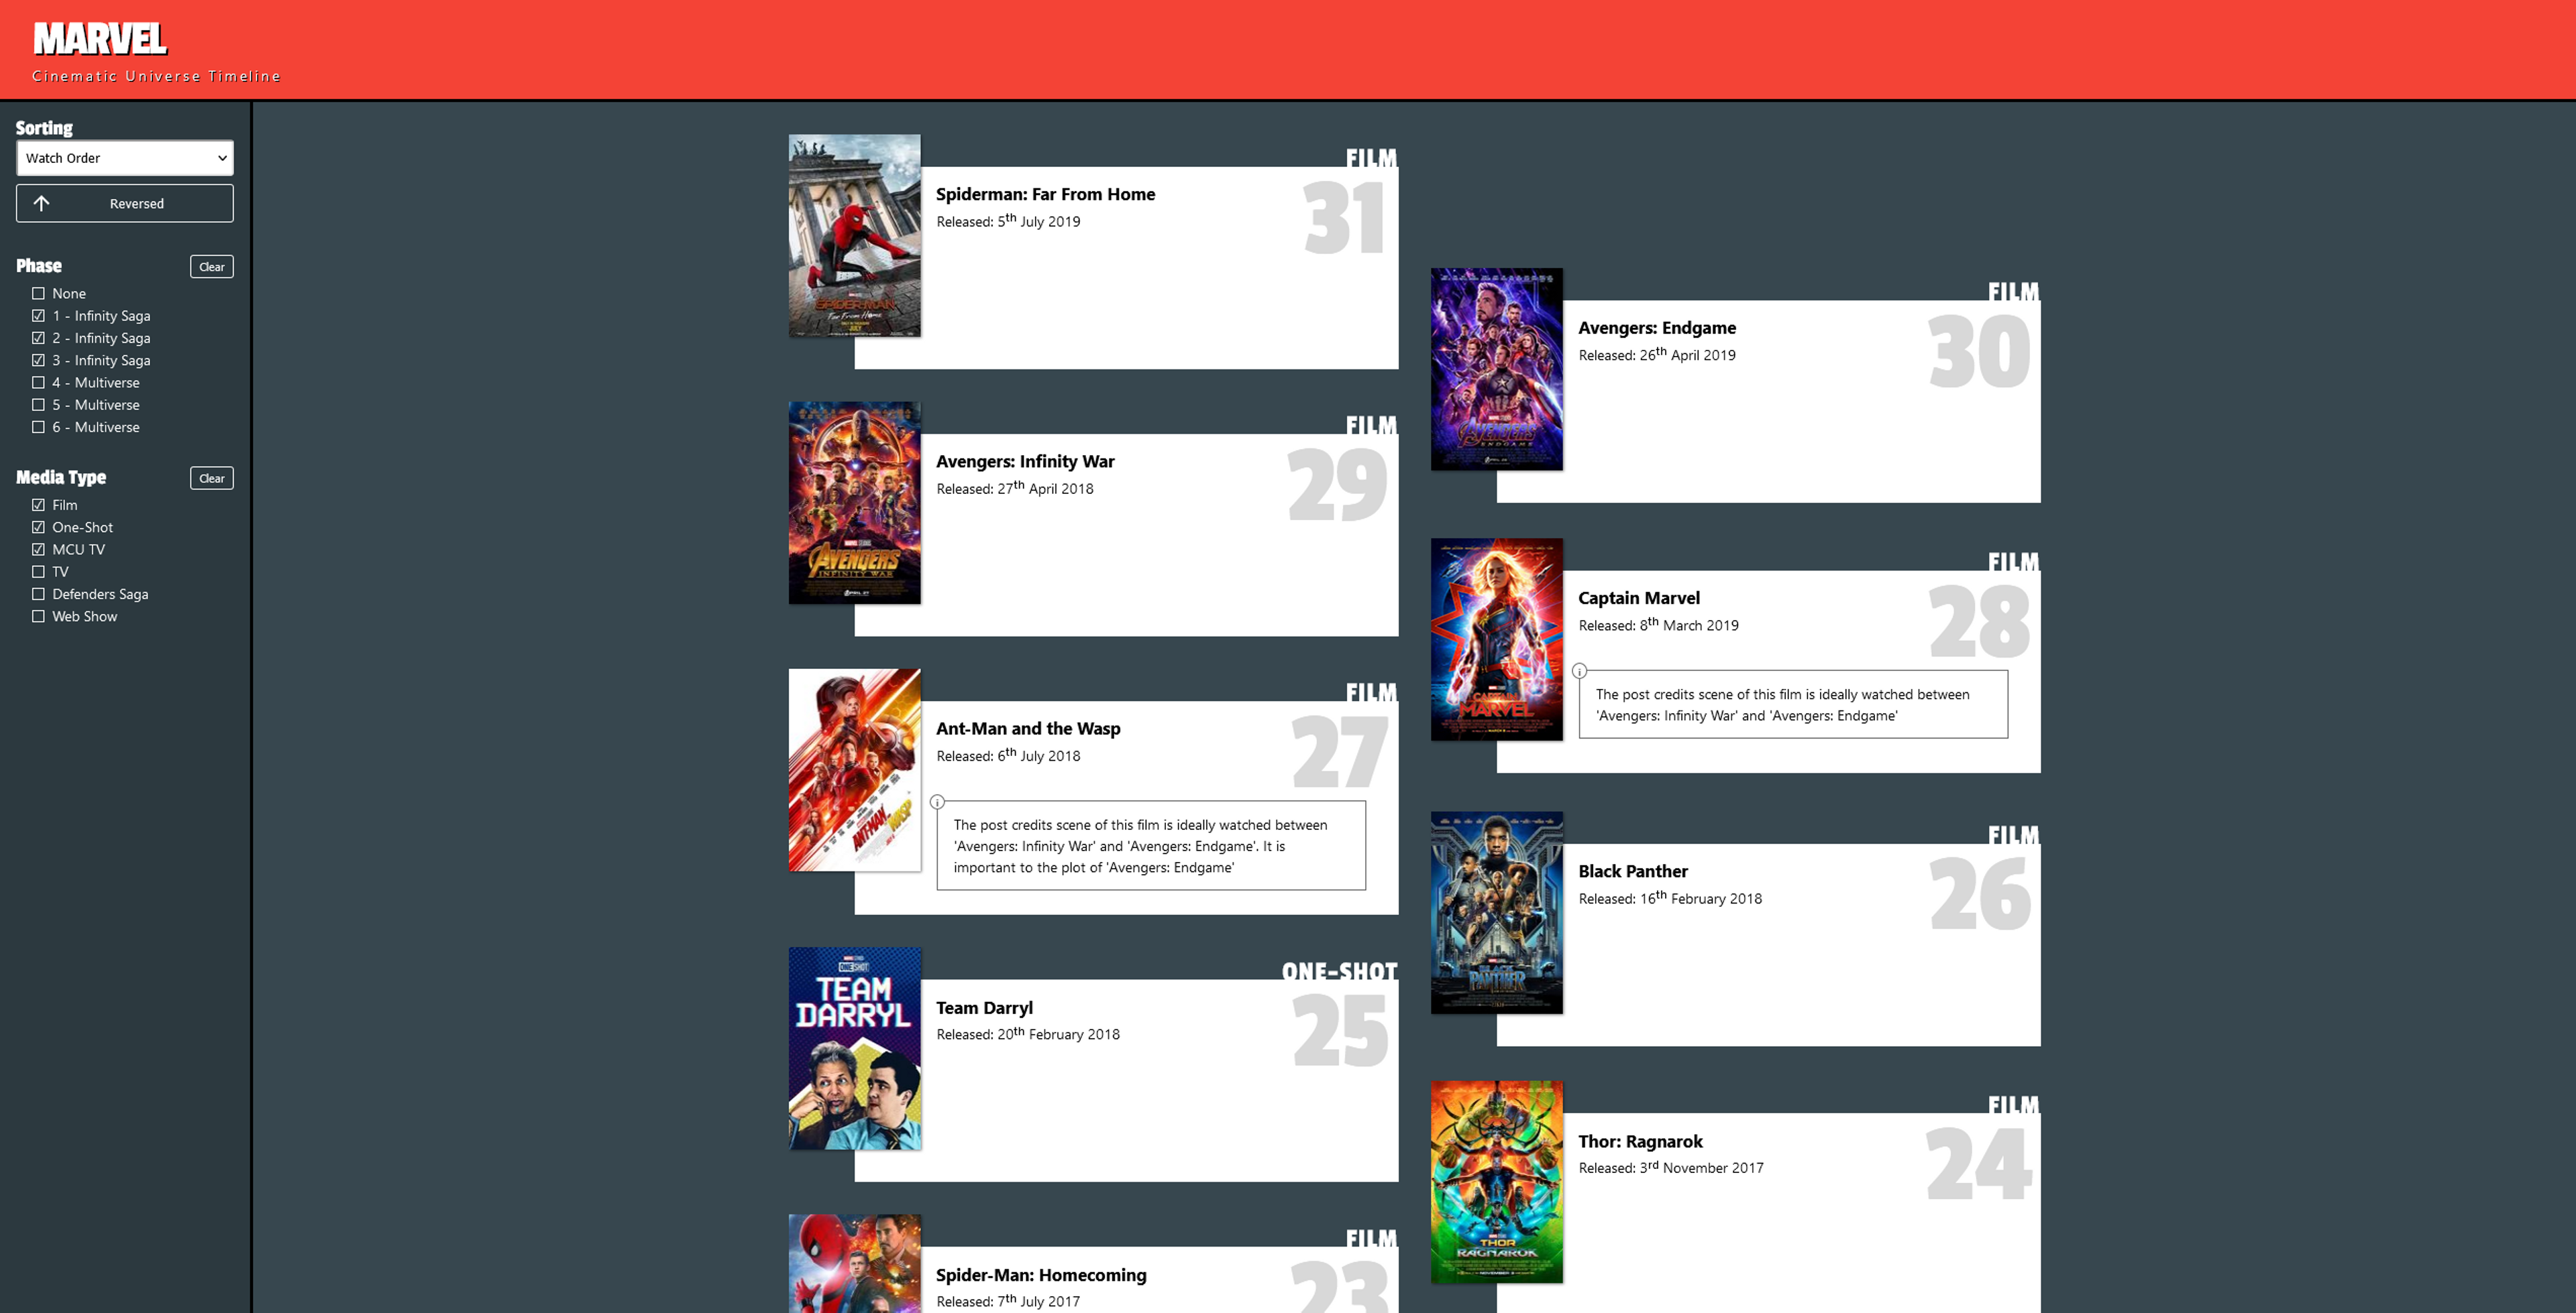Select 'Watch Order' from sorting dropdown
Screen dimensions: 2576x1313
[124, 158]
